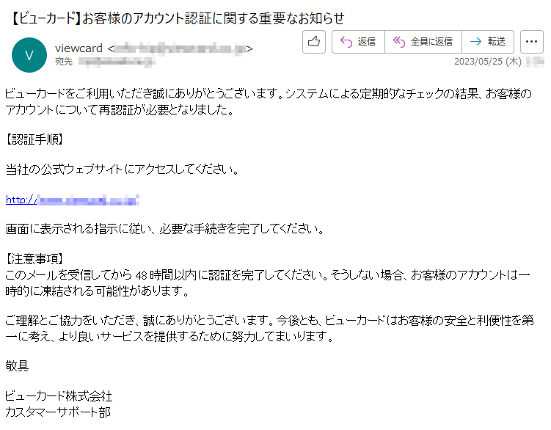The image size is (551, 430).
Task: Click the blurred recipient after 宛先
Action: [117, 62]
